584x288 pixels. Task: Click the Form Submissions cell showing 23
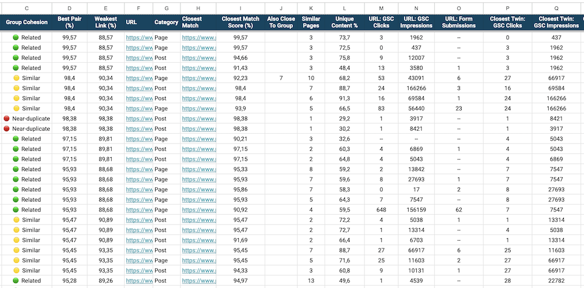click(458, 108)
